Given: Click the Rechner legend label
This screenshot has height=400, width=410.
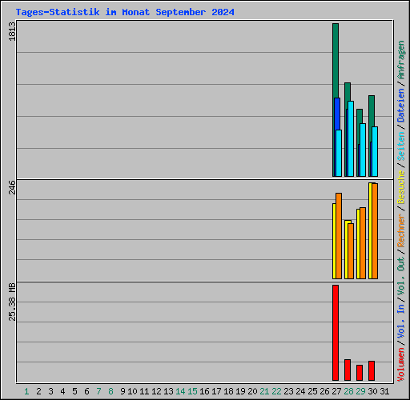Looking at the screenshot, I should coord(401,230).
